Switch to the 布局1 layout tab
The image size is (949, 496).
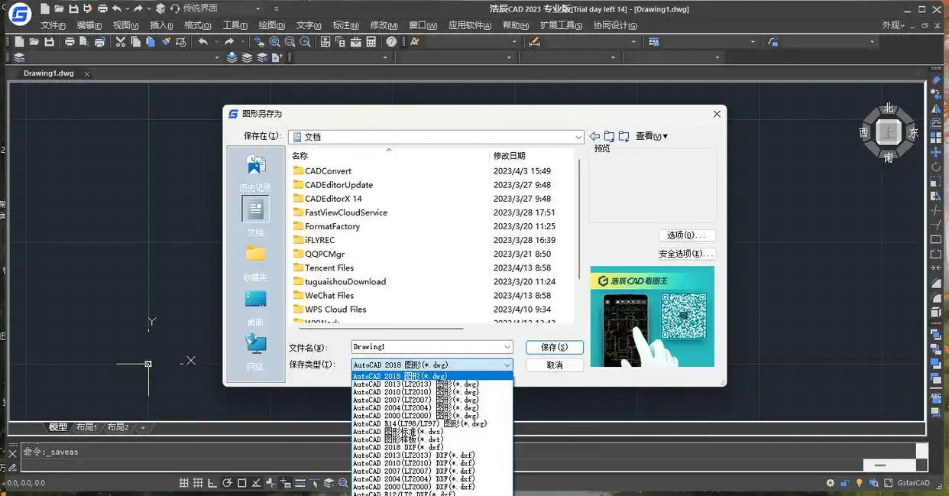86,427
